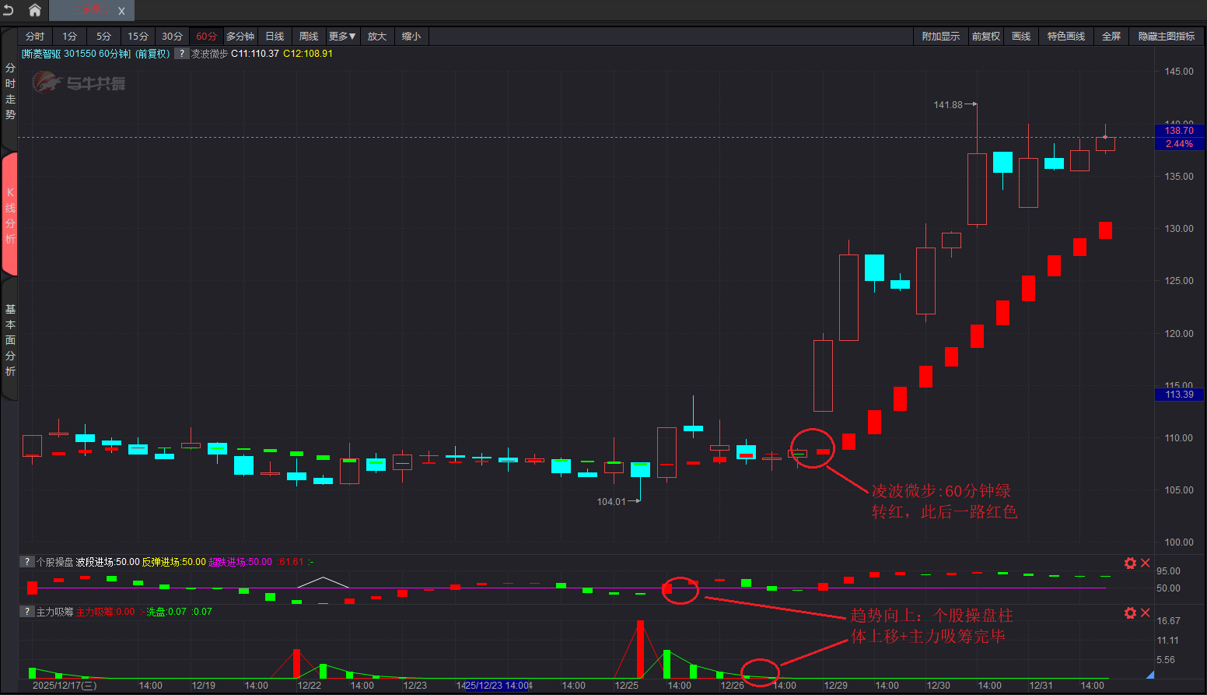Close the 个股操盘 indicator panel

click(1146, 563)
